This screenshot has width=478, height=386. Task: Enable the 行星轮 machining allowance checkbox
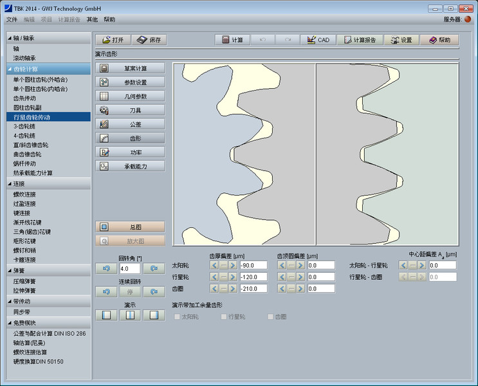(x=224, y=317)
